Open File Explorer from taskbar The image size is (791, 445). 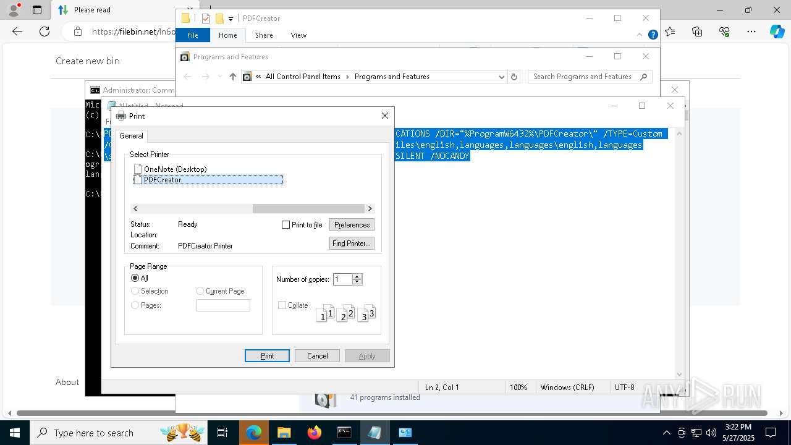[284, 433]
